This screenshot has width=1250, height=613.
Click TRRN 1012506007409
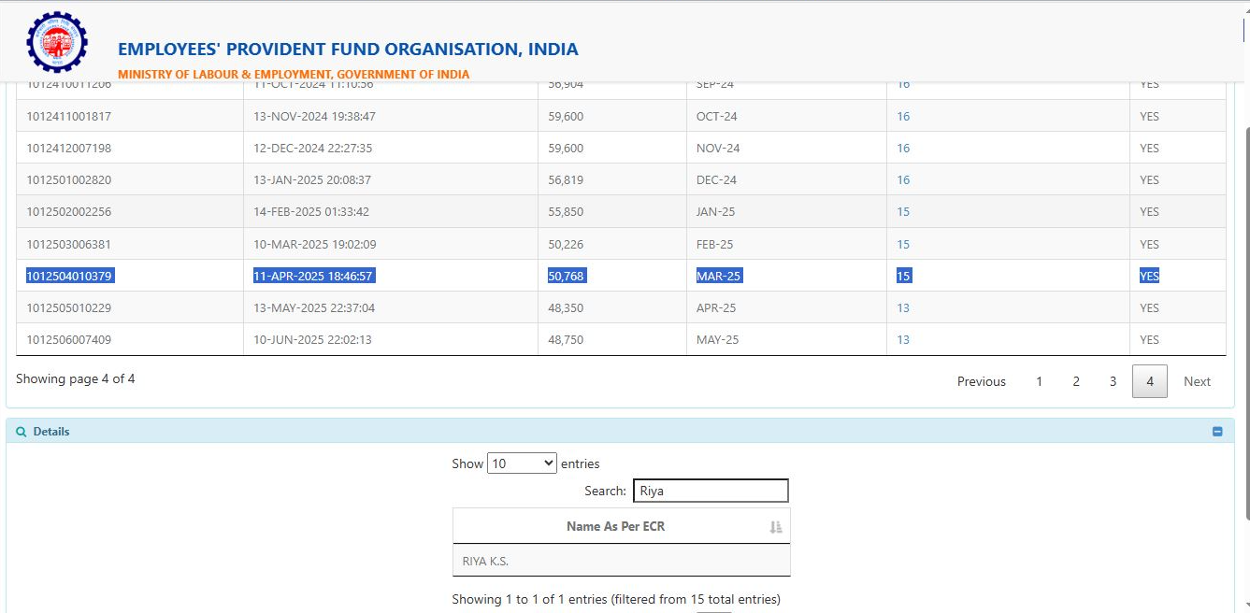[69, 340]
